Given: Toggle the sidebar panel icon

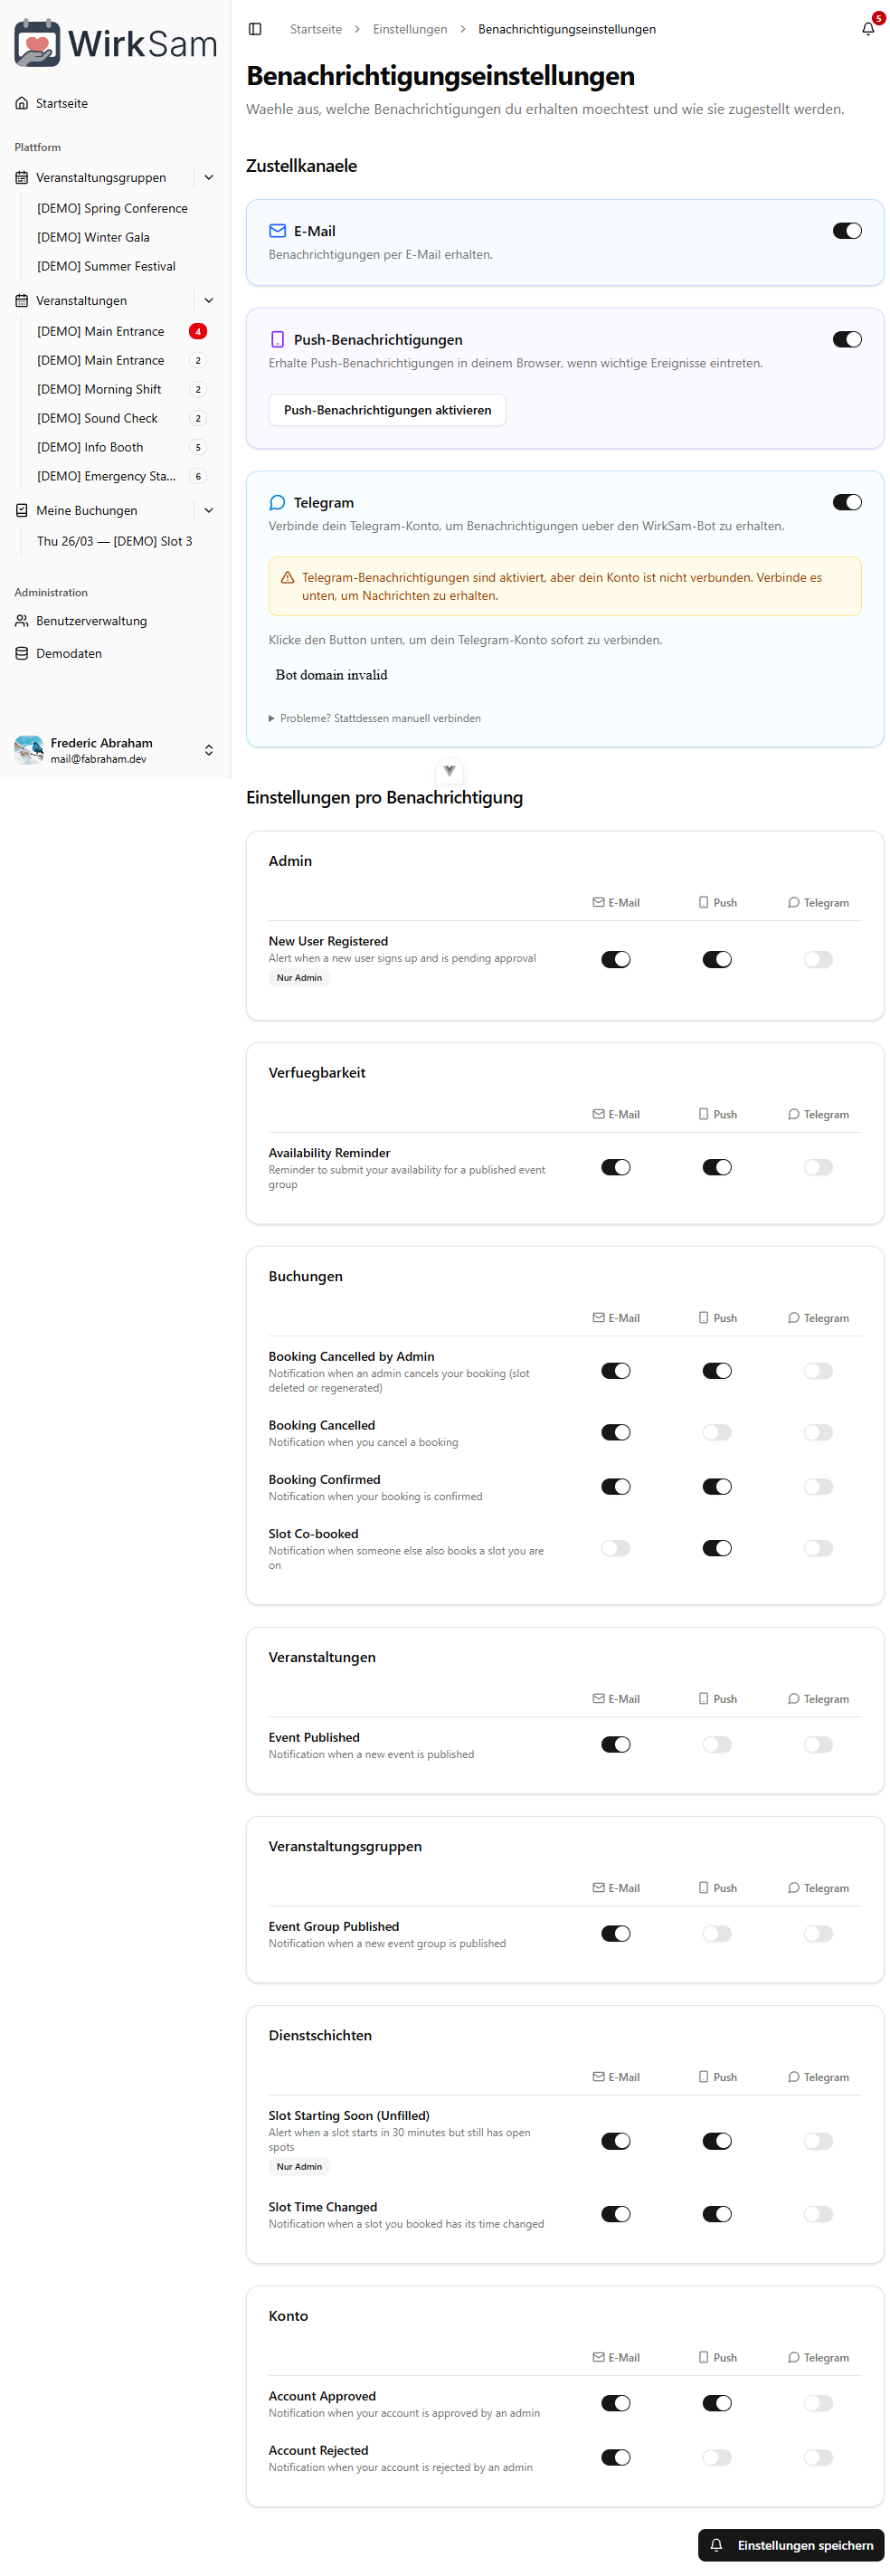Looking at the screenshot, I should coord(255,29).
